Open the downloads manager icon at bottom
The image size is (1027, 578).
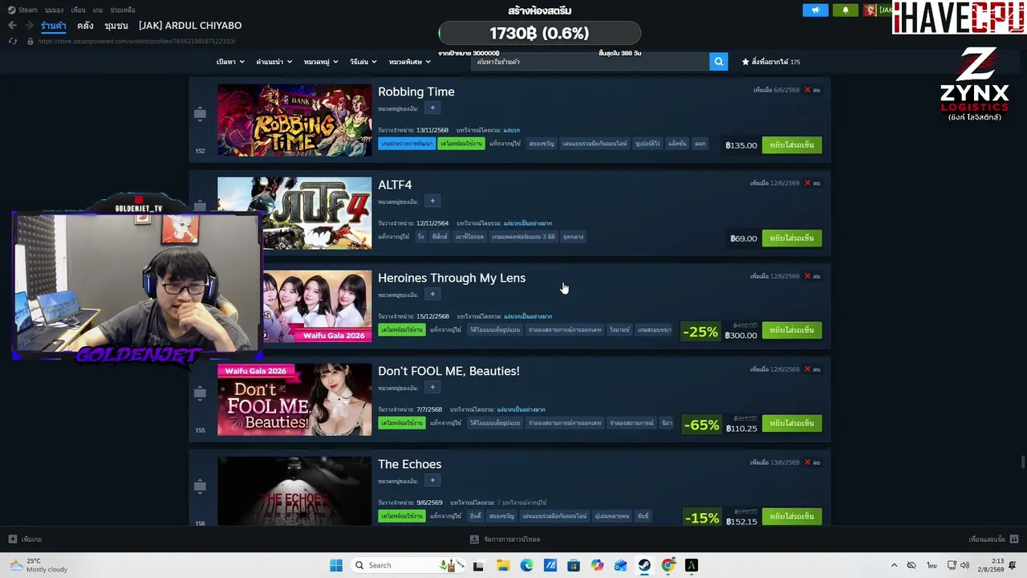click(474, 539)
